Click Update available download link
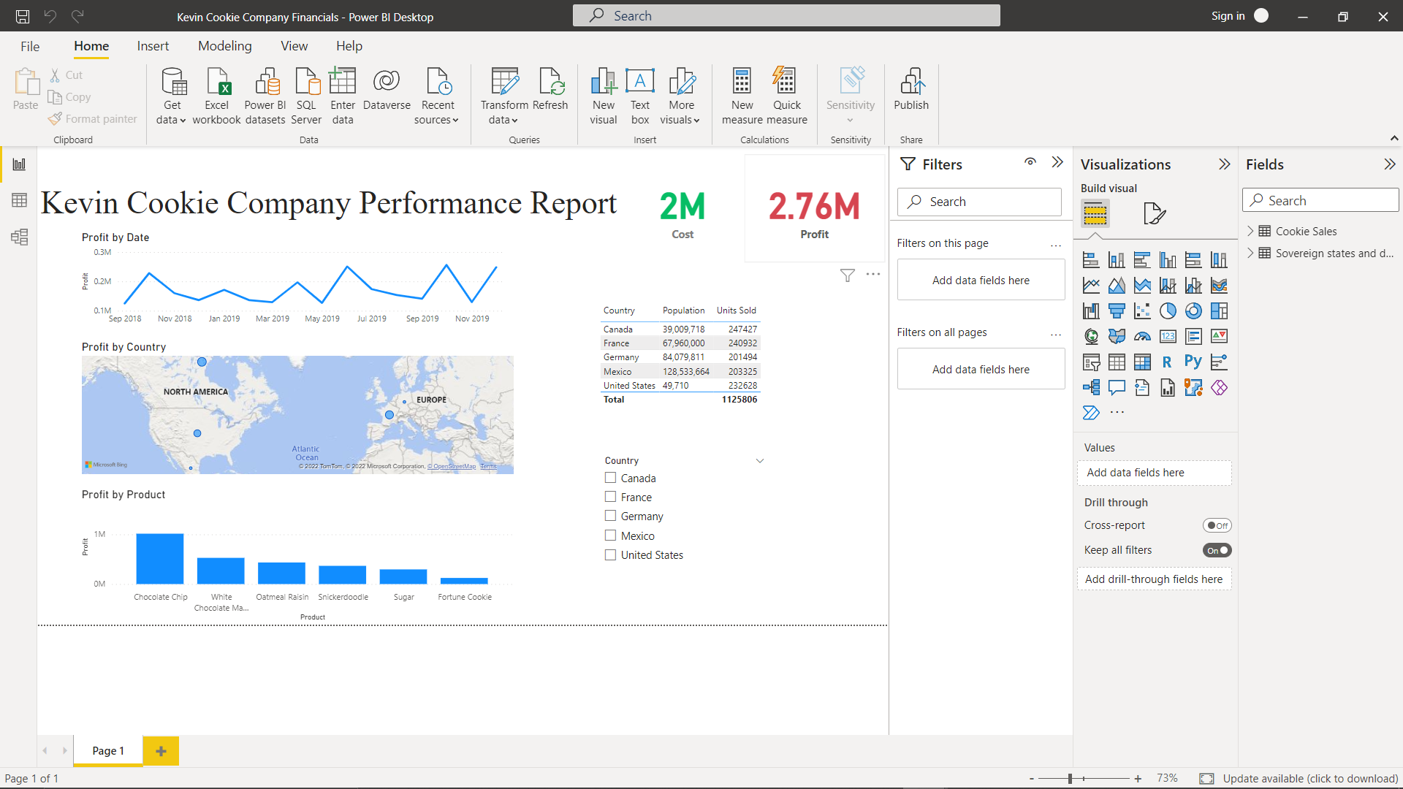 (1310, 778)
